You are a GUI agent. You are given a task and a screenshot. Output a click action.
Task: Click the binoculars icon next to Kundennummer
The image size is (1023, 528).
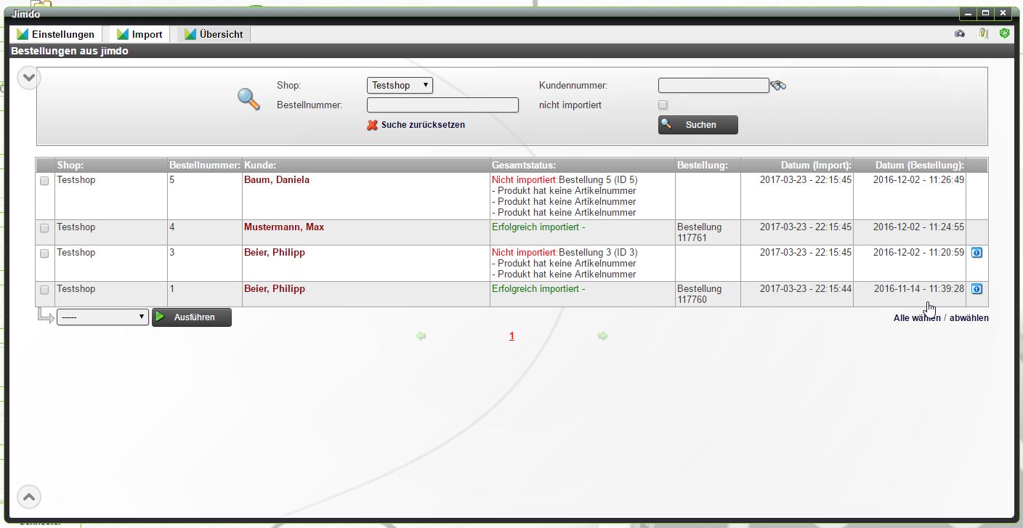778,86
